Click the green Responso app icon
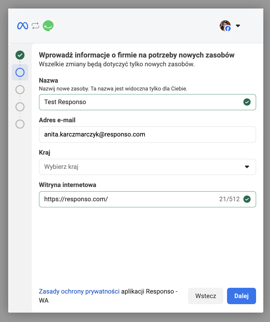270x322 pixels. click(x=48, y=26)
